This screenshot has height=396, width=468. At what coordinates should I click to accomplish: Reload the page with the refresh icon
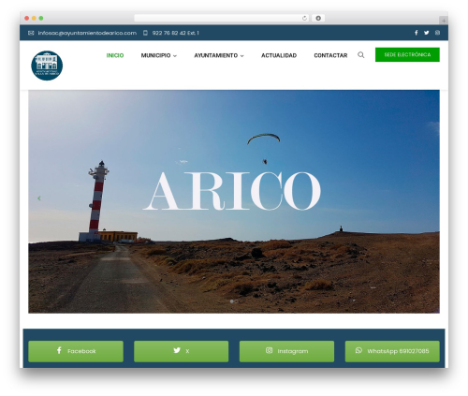pos(304,18)
